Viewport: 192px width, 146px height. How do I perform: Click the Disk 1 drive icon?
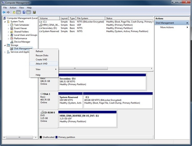click(x=42, y=94)
